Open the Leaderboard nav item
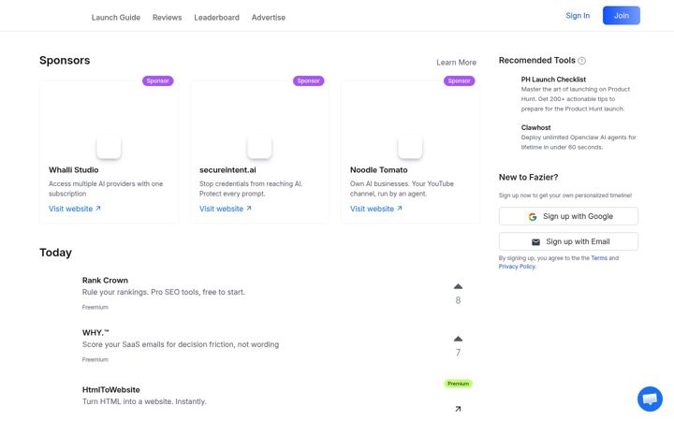 click(x=216, y=18)
